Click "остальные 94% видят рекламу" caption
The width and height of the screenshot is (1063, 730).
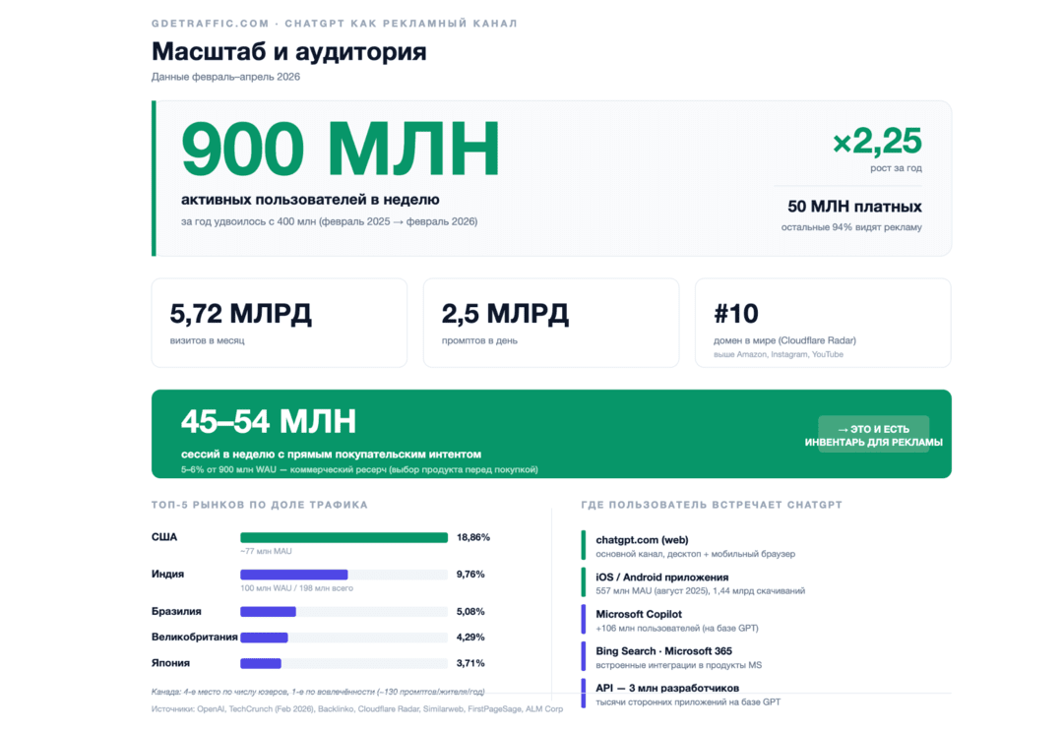pos(850,227)
